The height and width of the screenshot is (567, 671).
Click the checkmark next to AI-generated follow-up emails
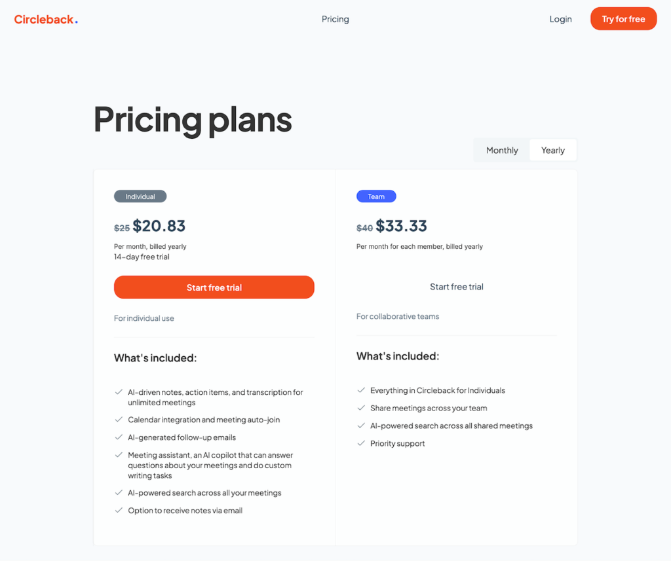point(119,437)
